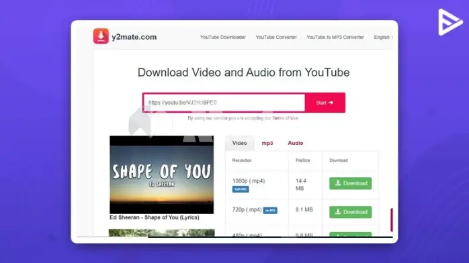Screen dimensions: 469x263
Task: Click the page heading Download Video and Audio from YouTube
Action: pyautogui.click(x=243, y=72)
